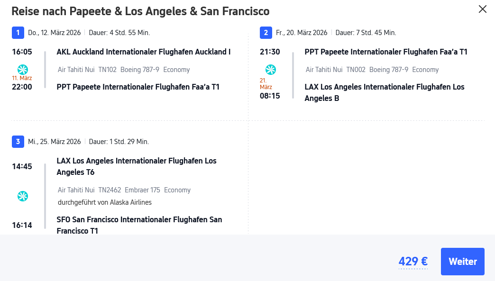Click AKL Auckland departure airport name
Image resolution: width=495 pixels, height=281 pixels.
pyautogui.click(x=143, y=52)
